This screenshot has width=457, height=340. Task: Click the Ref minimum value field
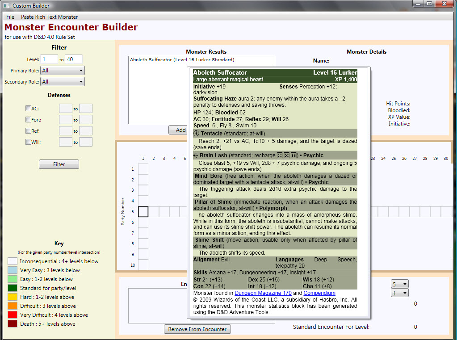(x=66, y=130)
